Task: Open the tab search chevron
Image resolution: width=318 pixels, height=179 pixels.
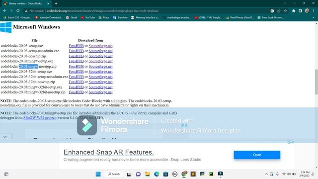Action: 285,3
